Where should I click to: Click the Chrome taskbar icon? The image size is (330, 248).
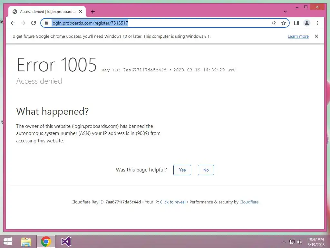point(46,242)
